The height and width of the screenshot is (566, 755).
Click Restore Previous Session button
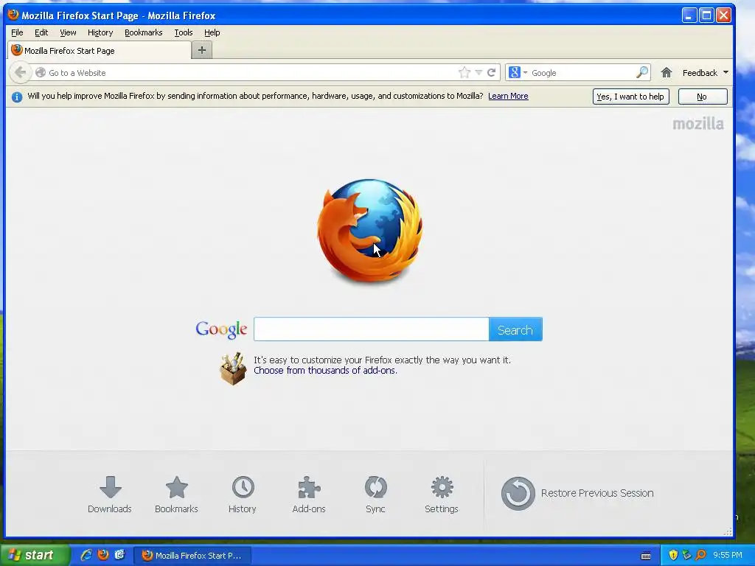click(x=577, y=493)
